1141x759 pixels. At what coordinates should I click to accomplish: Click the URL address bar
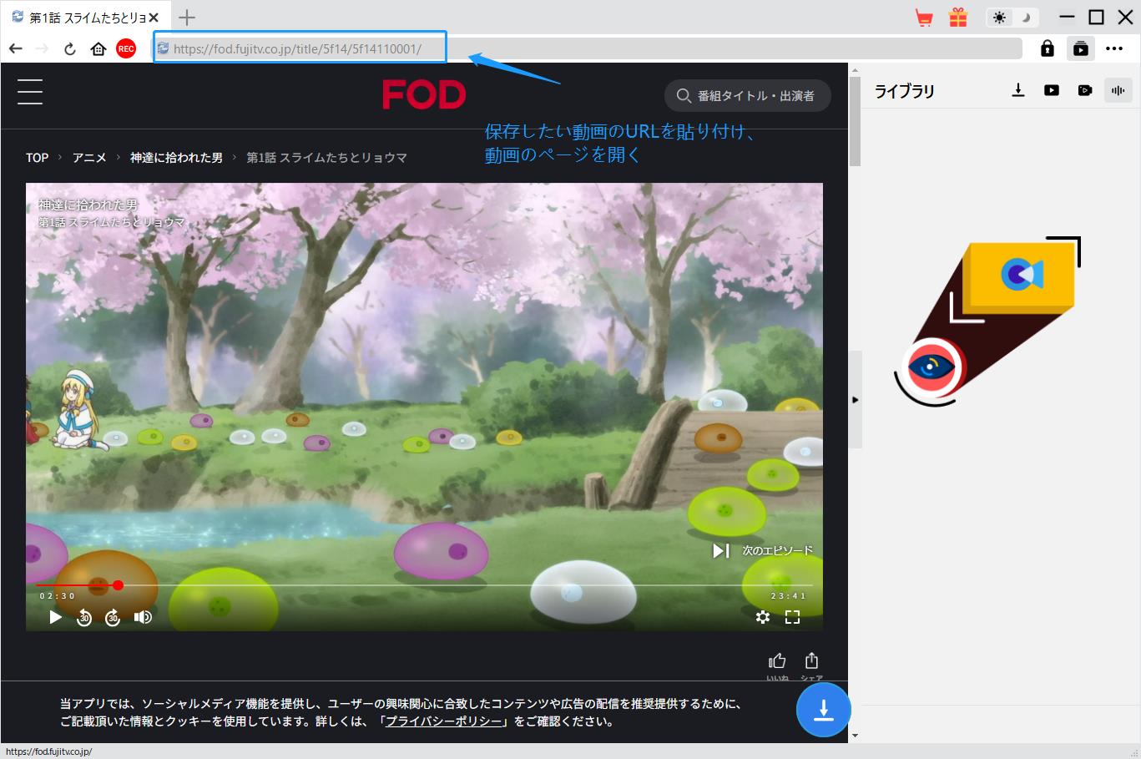tap(588, 48)
